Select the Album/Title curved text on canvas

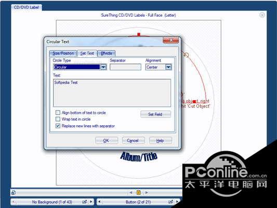[139, 156]
